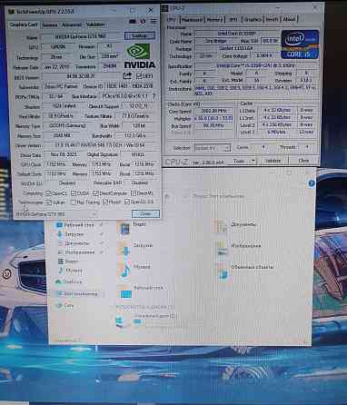Open the Bench tab in CPU-Z
This screenshot has width=347, height=405.
tap(272, 20)
